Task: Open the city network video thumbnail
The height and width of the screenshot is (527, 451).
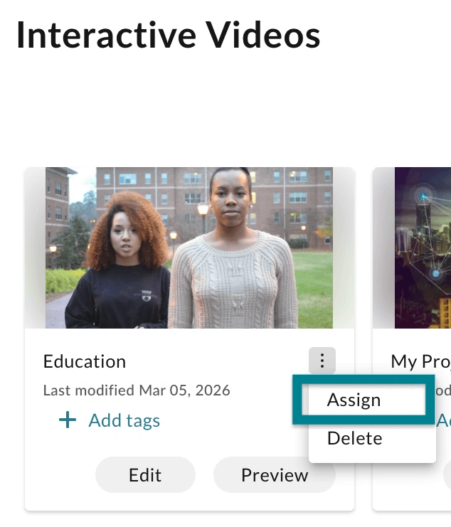Action: 423,247
